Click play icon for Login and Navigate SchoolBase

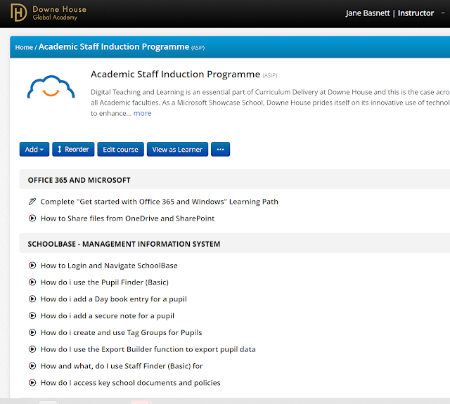tap(32, 265)
